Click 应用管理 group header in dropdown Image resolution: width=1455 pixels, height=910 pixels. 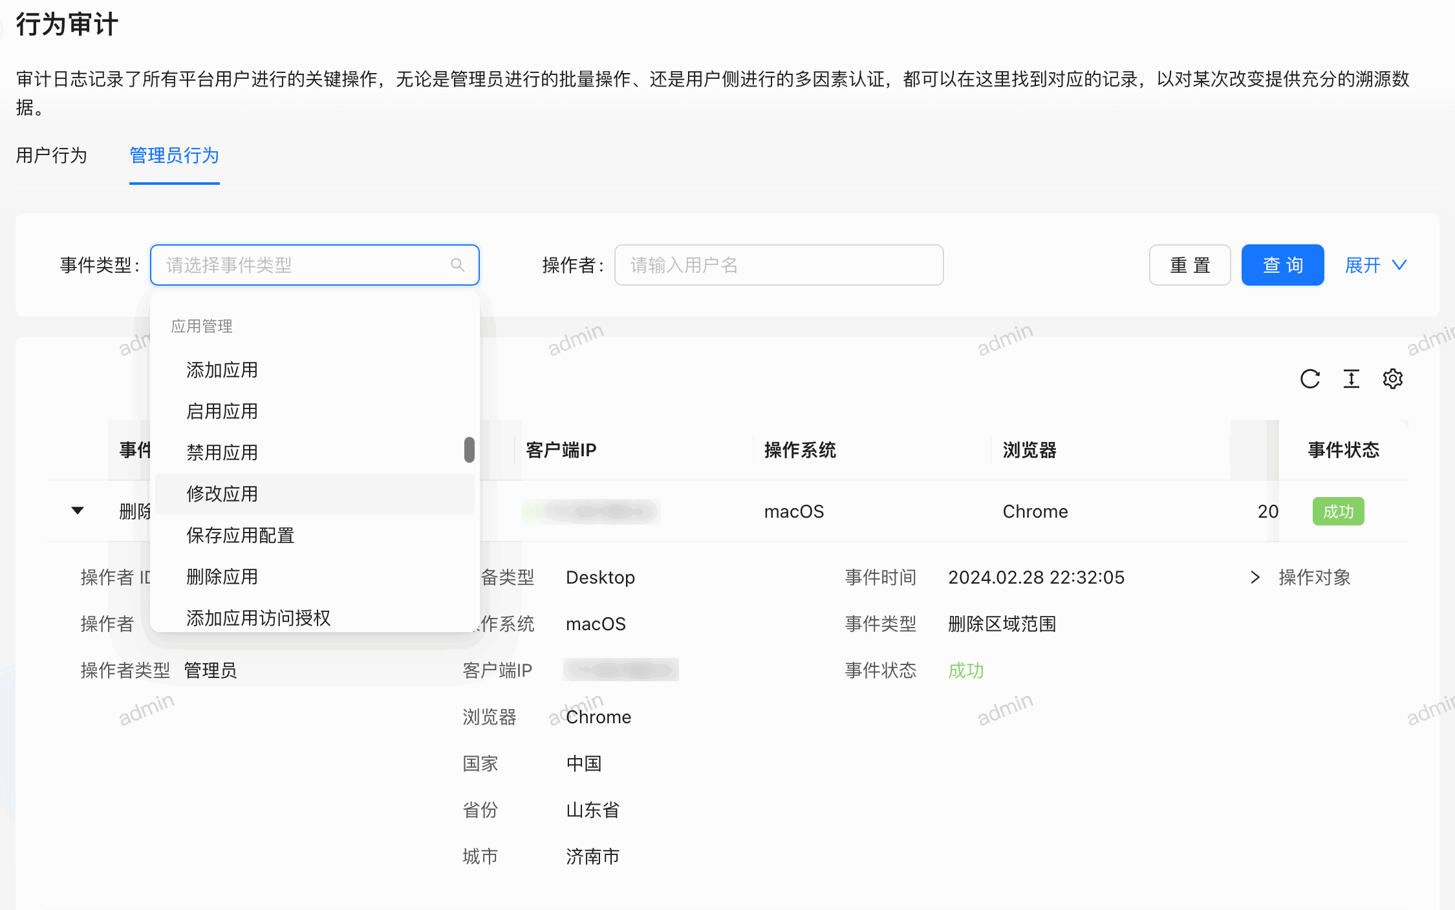coord(202,326)
